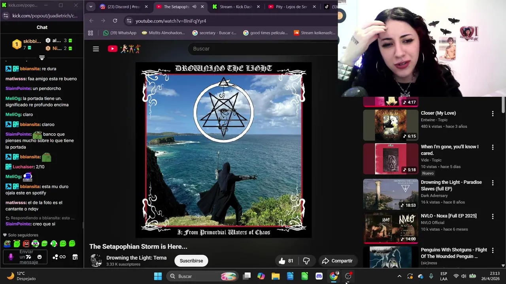Play the When I'm gone thumbnail
Viewport: 506px width, 284px height.
point(391,159)
